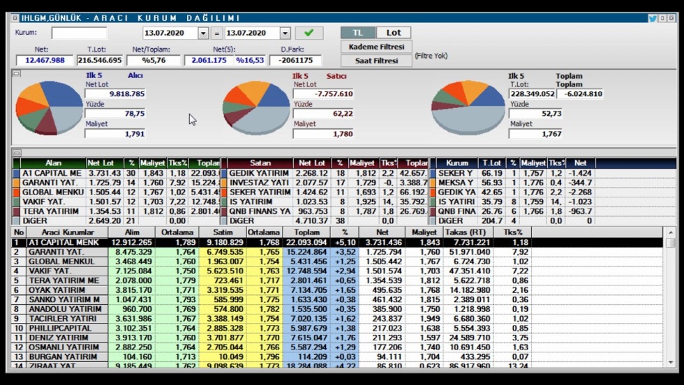684x385 pixels.
Task: Sort by Takas (RT) column header
Action: (468, 232)
